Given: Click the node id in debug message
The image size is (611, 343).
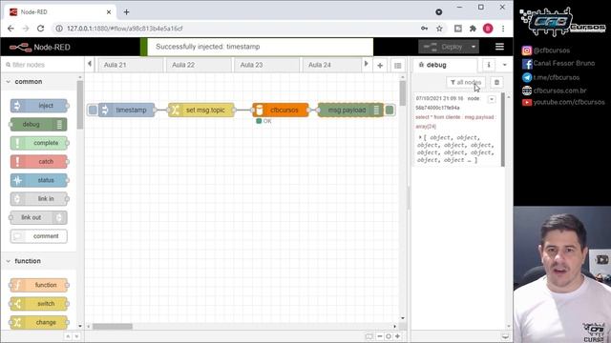Looking at the screenshot, I should point(437,108).
